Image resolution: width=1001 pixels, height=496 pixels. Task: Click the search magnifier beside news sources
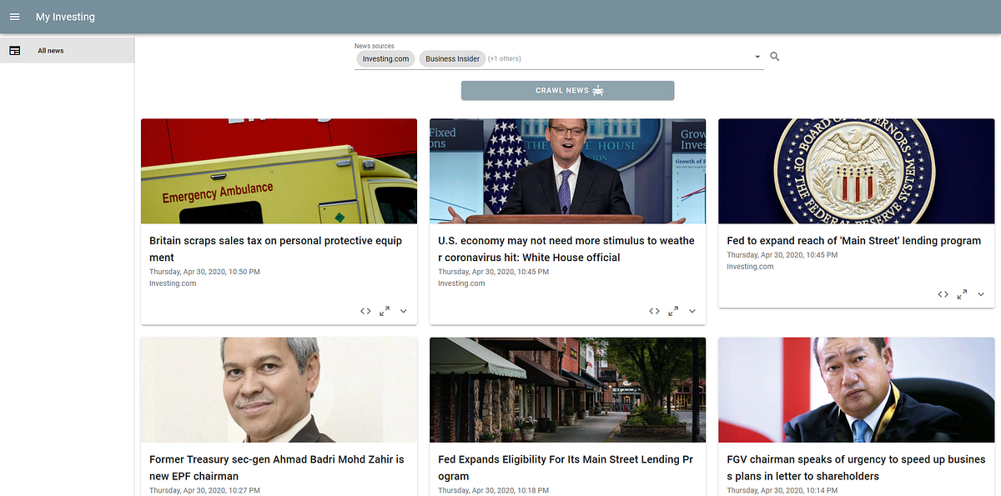click(774, 57)
